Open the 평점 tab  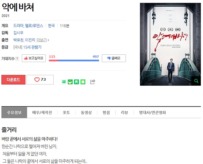pyautogui.click(x=106, y=113)
